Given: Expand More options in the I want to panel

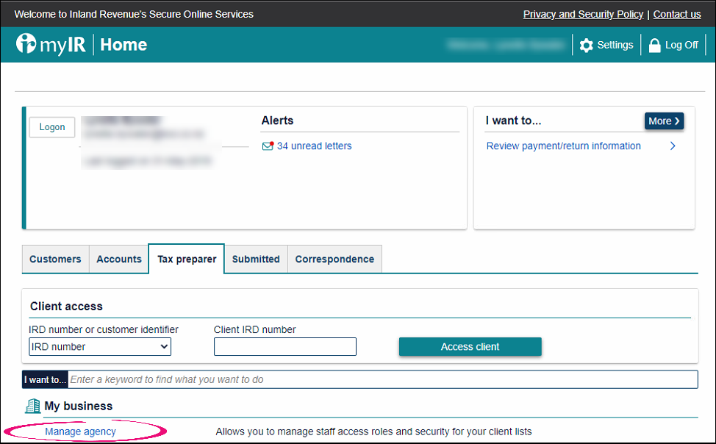Looking at the screenshot, I should [x=663, y=121].
